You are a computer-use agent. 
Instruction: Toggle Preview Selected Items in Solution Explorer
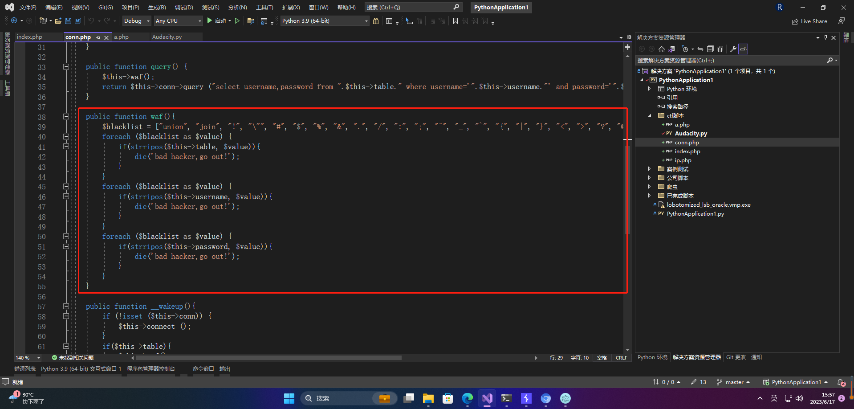[x=743, y=49]
